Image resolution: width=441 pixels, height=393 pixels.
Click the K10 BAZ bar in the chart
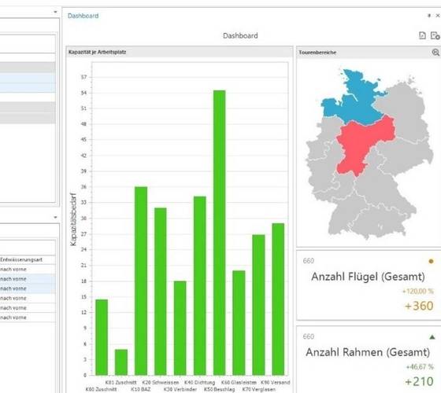tap(141, 281)
